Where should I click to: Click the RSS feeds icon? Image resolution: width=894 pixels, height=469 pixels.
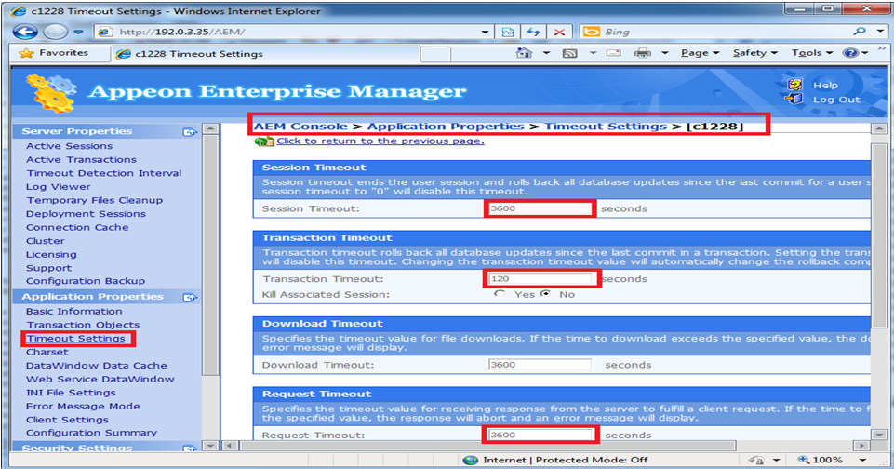point(569,54)
